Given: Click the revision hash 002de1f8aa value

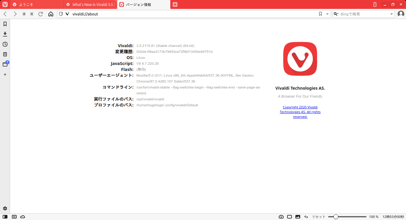Looking at the screenshot, I should (174, 52).
